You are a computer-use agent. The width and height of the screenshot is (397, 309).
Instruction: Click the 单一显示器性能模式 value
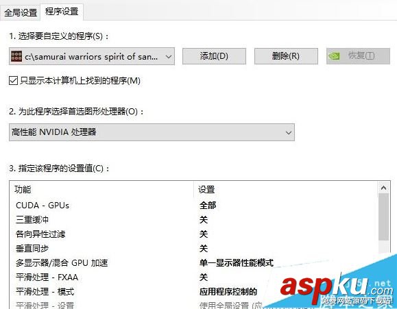237,263
